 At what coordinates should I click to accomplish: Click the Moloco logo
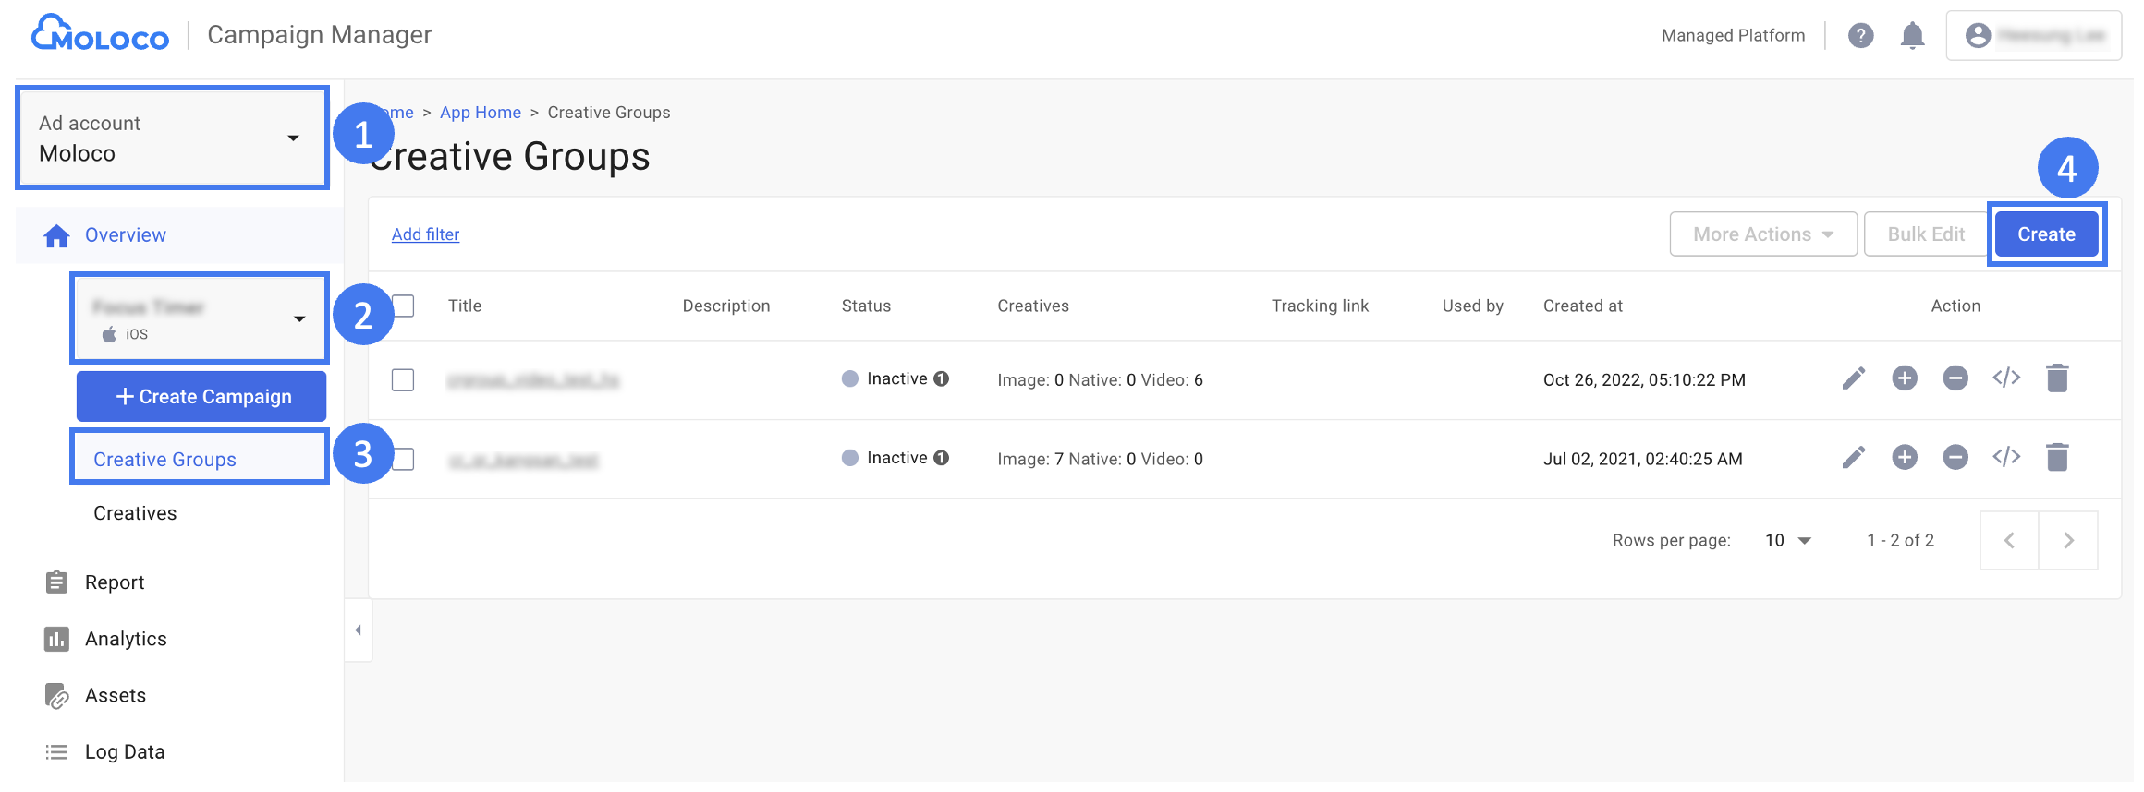pyautogui.click(x=100, y=34)
